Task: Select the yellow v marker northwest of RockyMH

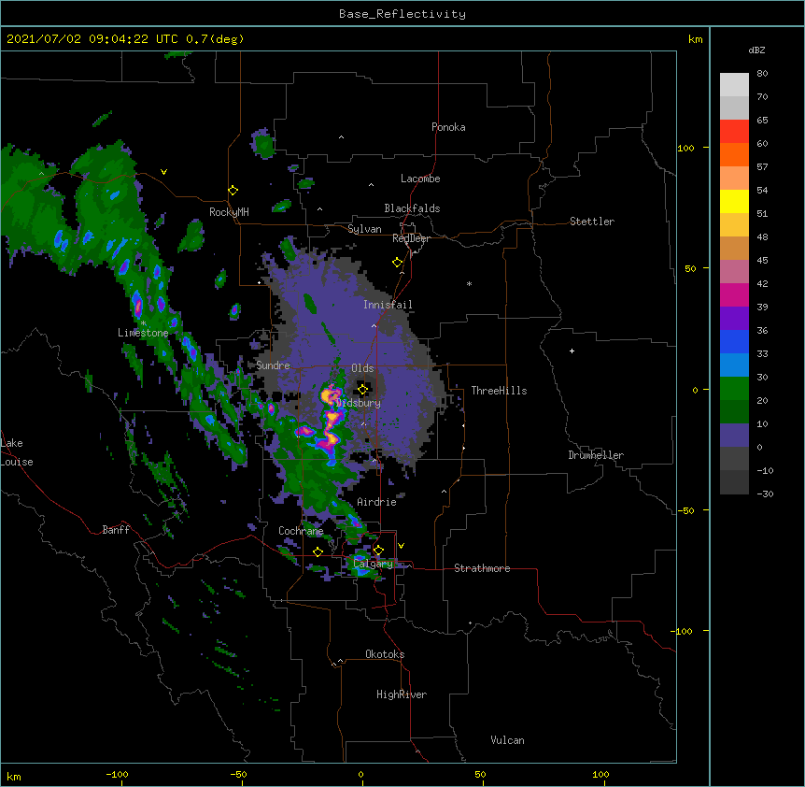Action: point(163,172)
